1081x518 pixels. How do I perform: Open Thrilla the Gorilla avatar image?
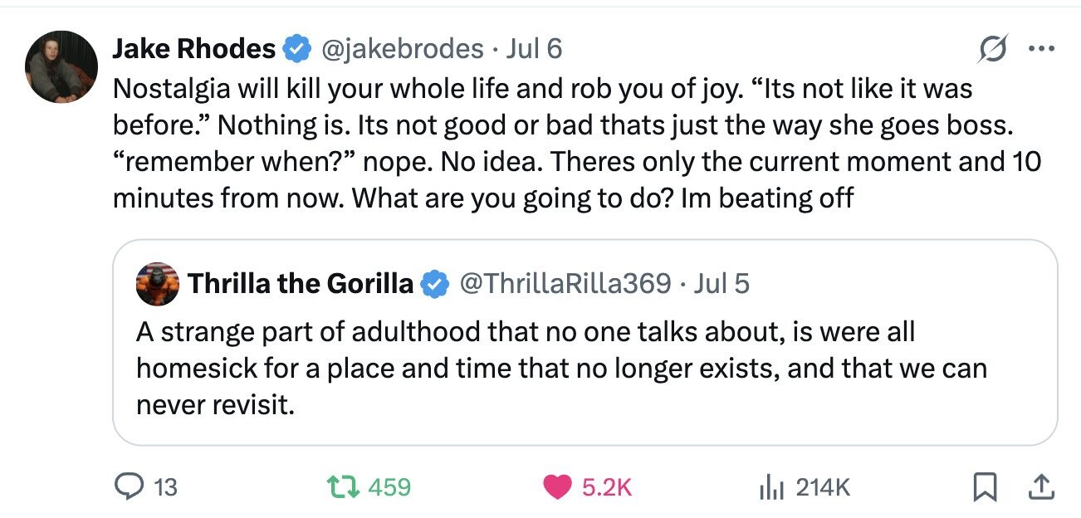[x=156, y=285]
